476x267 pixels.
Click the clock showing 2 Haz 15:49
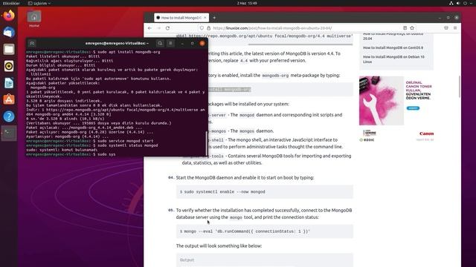pos(247,3)
